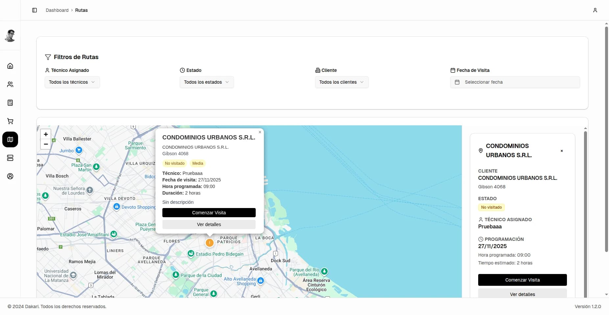Click the Estadio Pedro Bidegain stadium marker
609x315 pixels.
191,253
